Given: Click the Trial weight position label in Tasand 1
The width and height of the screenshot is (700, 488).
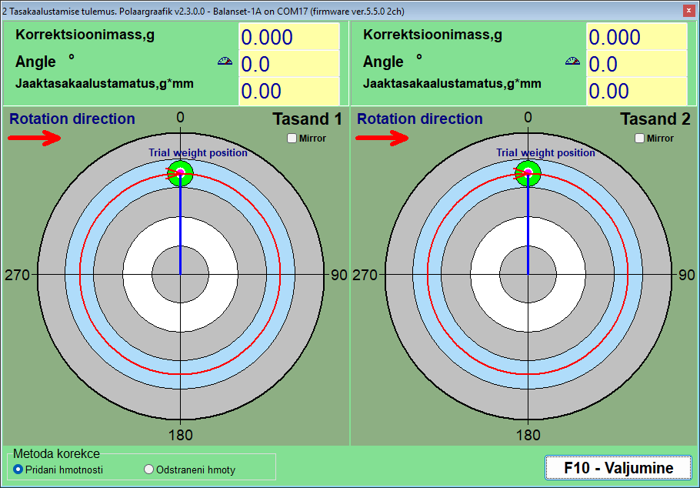Looking at the screenshot, I should pos(198,153).
